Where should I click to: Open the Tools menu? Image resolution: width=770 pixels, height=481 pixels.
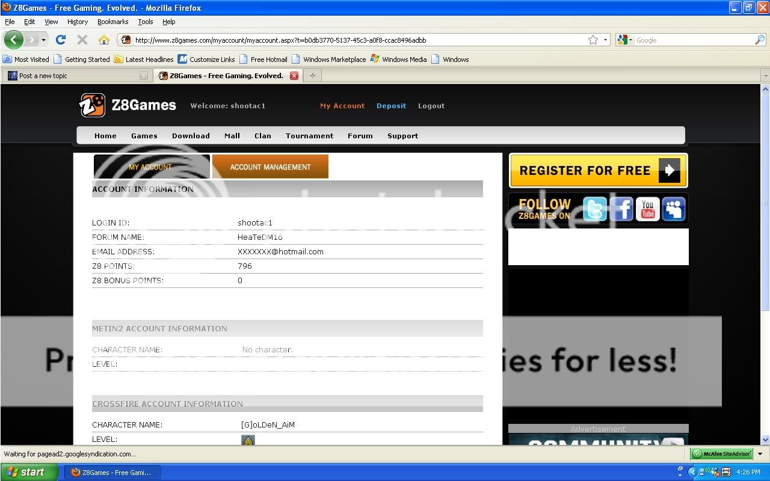146,22
